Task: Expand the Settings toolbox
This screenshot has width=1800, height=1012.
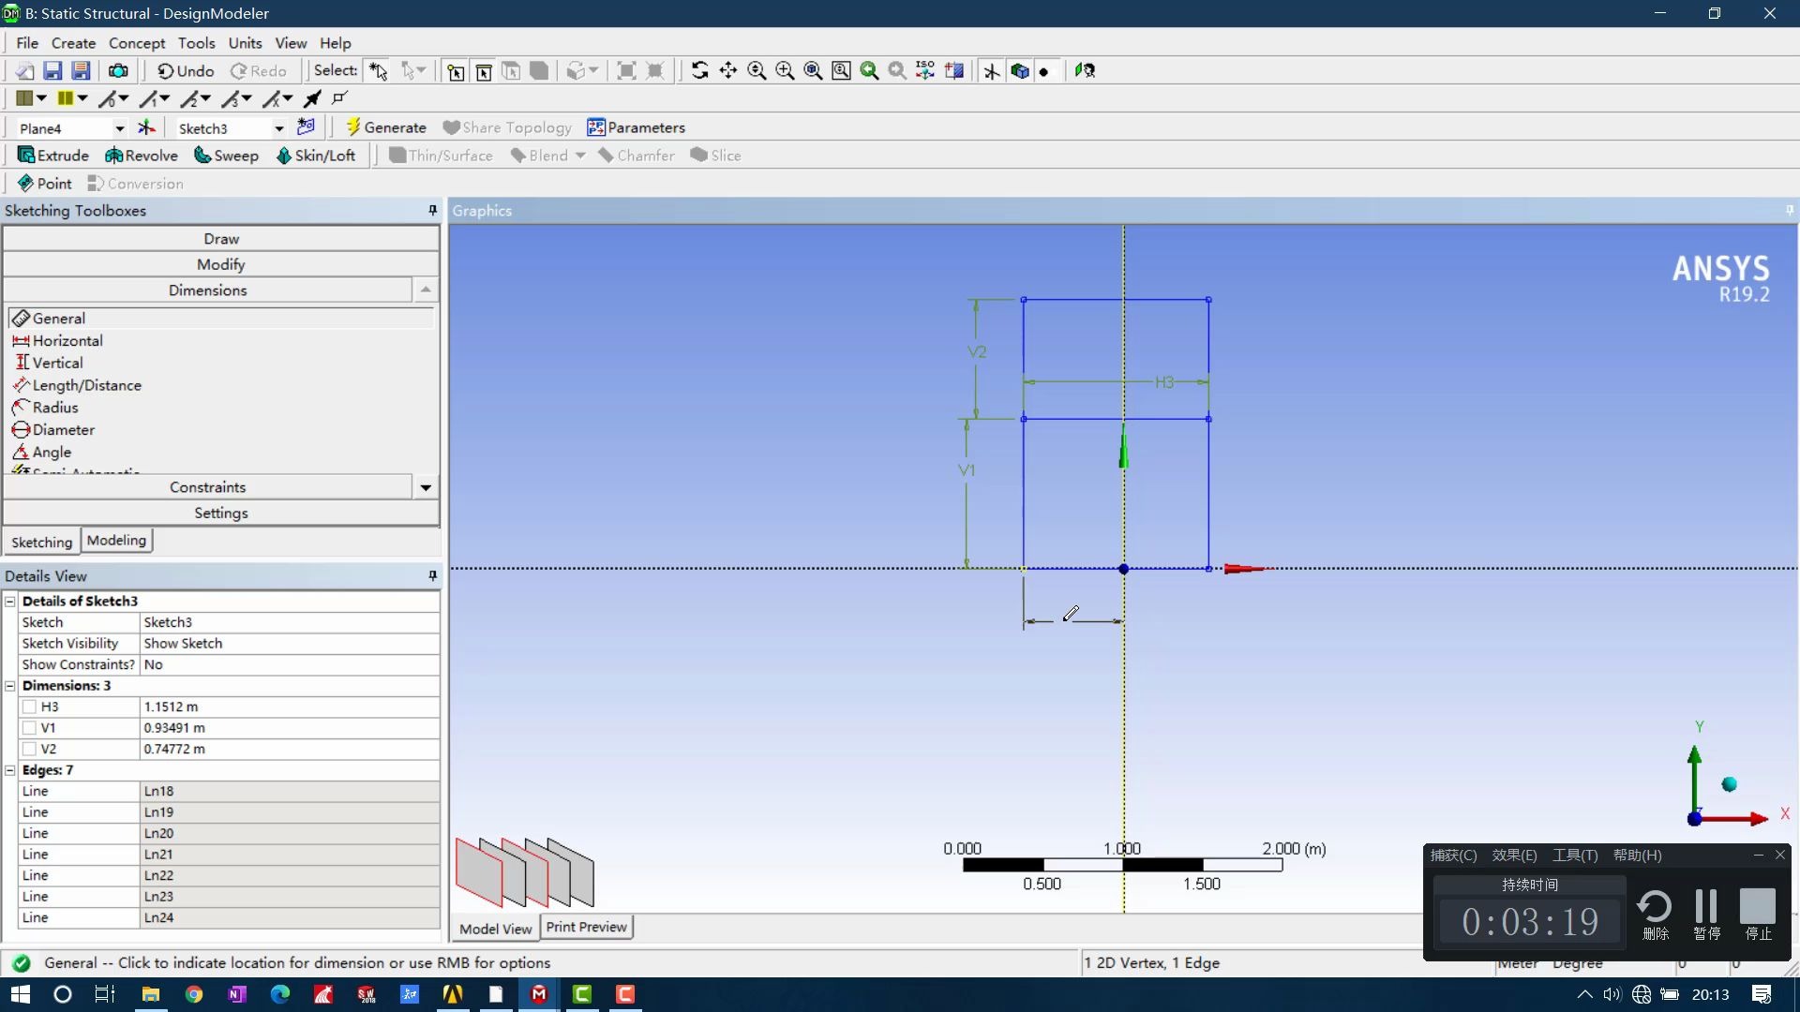Action: (x=221, y=513)
